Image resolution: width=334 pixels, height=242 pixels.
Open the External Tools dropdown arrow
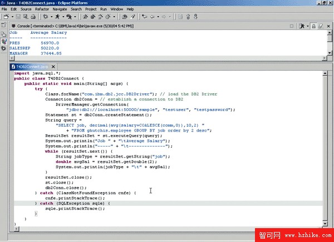[x=75, y=17]
